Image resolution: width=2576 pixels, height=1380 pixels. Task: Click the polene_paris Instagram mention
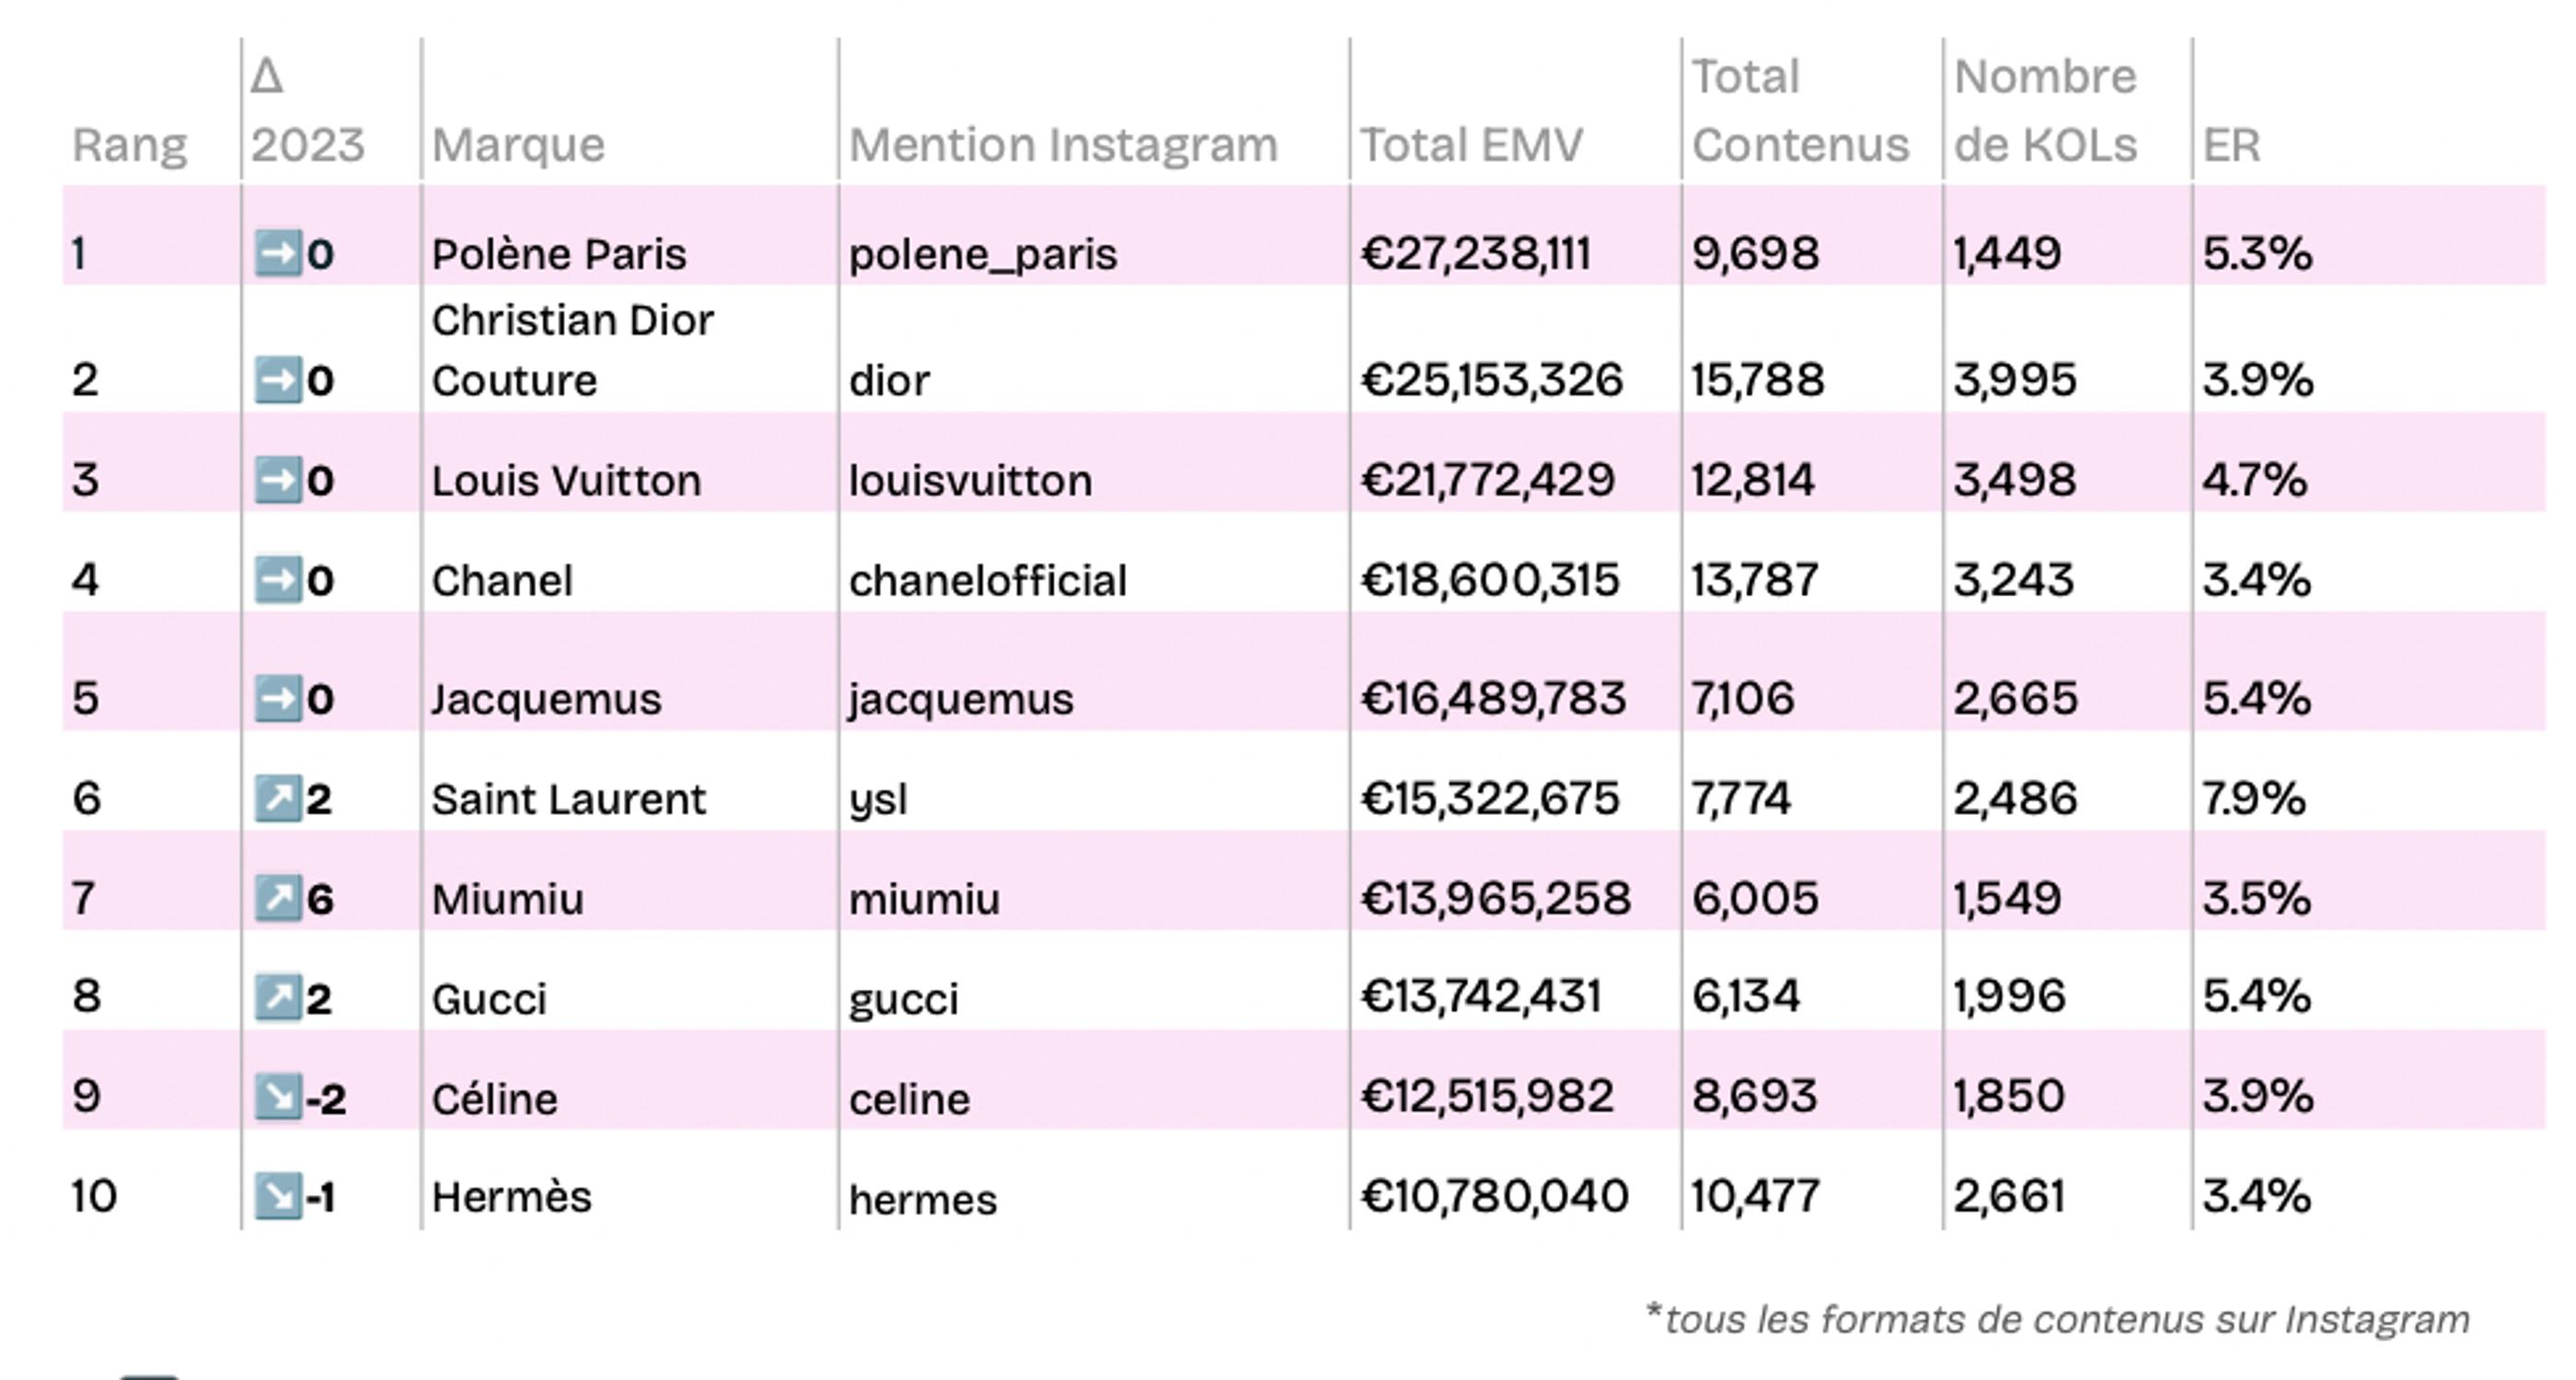[982, 254]
